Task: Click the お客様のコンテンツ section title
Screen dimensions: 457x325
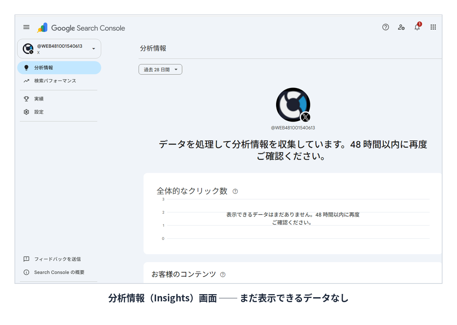Action: (x=184, y=274)
